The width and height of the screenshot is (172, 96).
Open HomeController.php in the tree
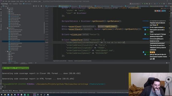[14, 21]
